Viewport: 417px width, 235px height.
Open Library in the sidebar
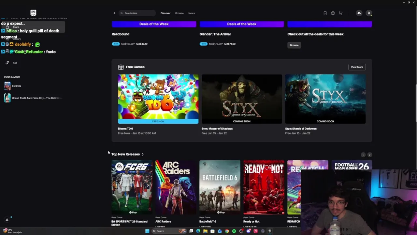coord(17,39)
